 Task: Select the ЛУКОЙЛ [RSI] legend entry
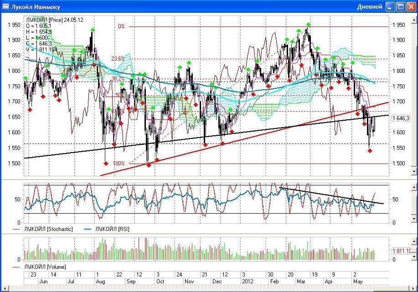112,229
